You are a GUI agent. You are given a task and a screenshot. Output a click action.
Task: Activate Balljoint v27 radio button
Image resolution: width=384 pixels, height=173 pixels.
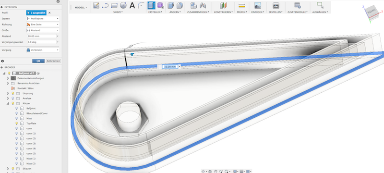(x=38, y=73)
